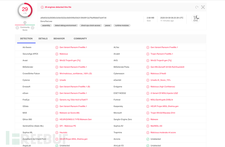Click the Emsisoft vendor name
Viewport: 225px width, 147px height.
[x=26, y=87]
